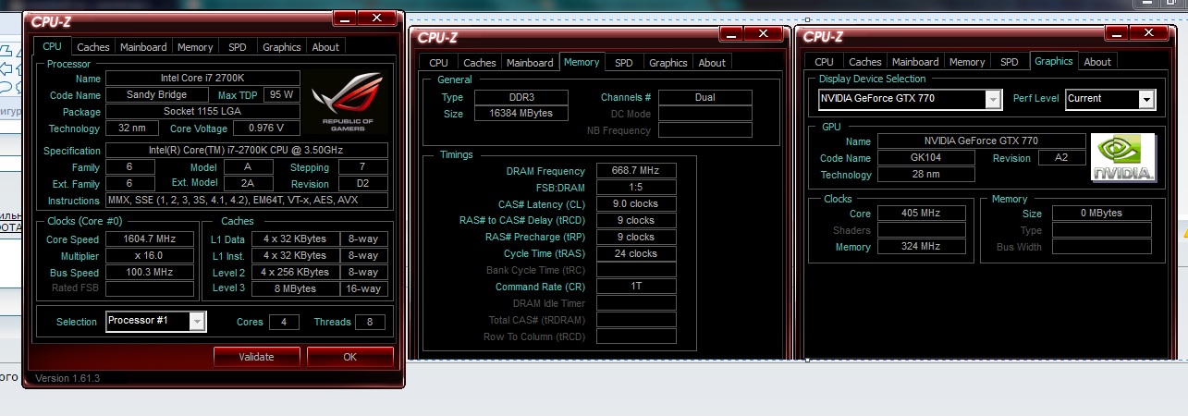Click the 324 MHz GPU memory clock
1188x416 pixels.
(921, 246)
